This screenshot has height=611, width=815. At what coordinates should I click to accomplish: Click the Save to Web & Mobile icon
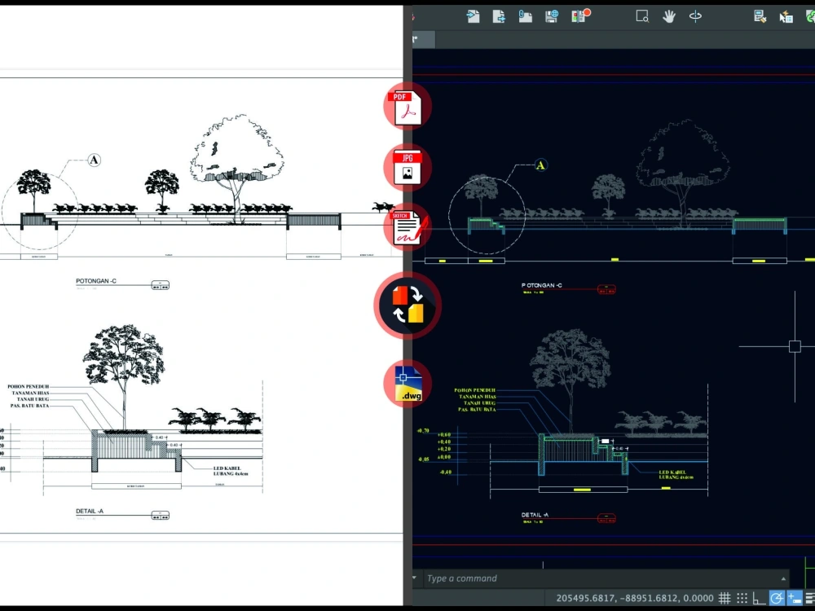(x=551, y=16)
